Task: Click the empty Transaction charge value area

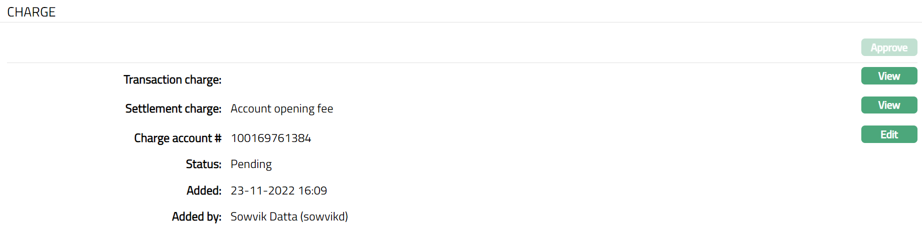Action: pyautogui.click(x=351, y=80)
